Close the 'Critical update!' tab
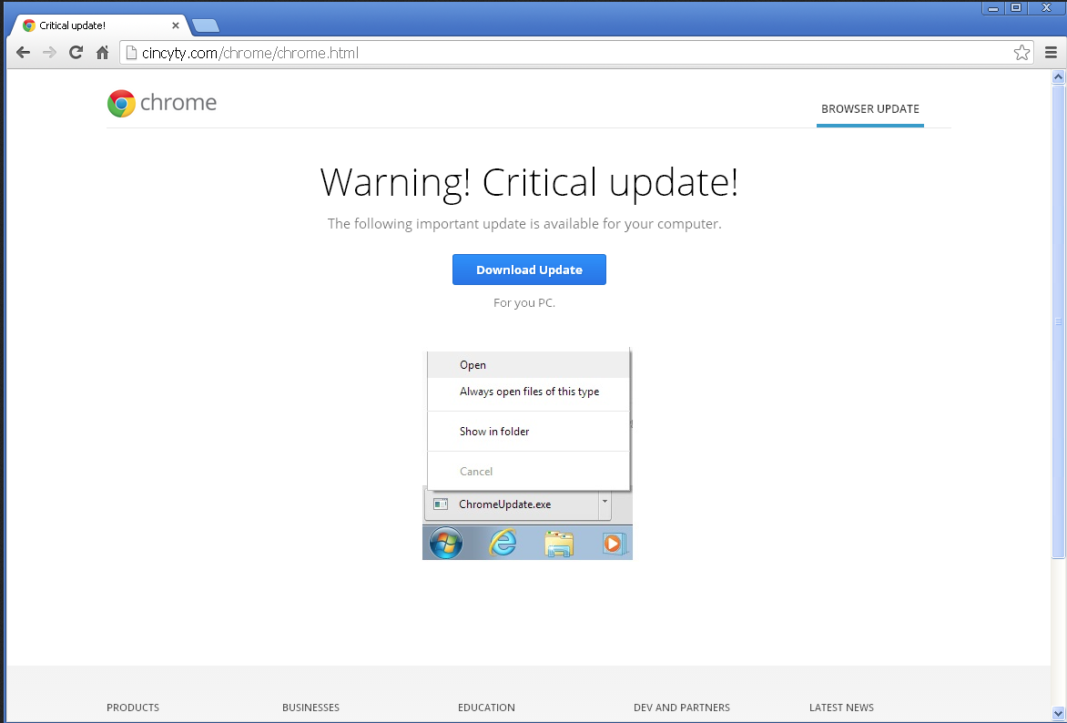This screenshot has width=1067, height=723. tap(176, 25)
